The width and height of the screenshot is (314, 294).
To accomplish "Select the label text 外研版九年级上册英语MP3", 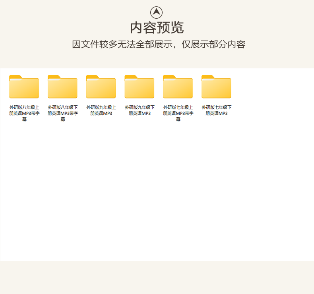I will pyautogui.click(x=101, y=110).
